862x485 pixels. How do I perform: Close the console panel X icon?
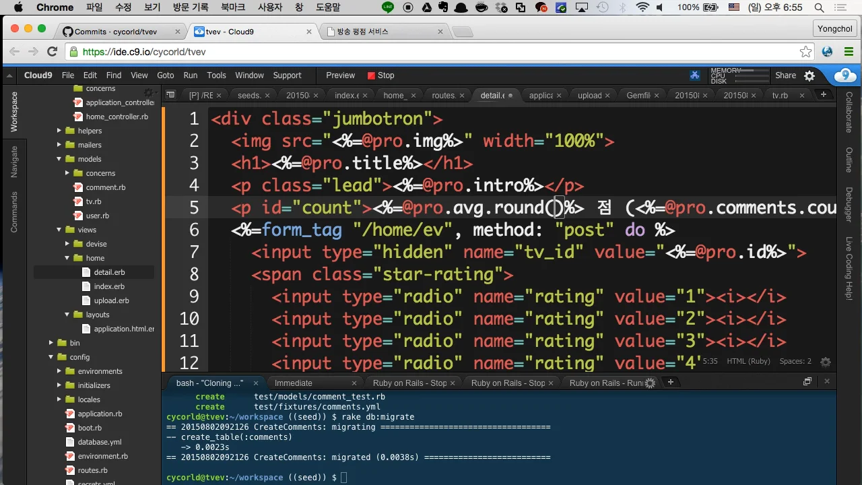pyautogui.click(x=826, y=381)
